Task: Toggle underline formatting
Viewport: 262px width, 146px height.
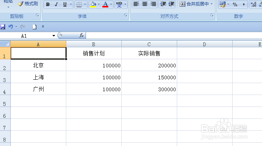Action: pos(65,4)
